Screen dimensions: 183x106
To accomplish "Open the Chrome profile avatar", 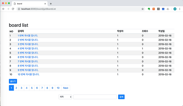I will [175, 9].
